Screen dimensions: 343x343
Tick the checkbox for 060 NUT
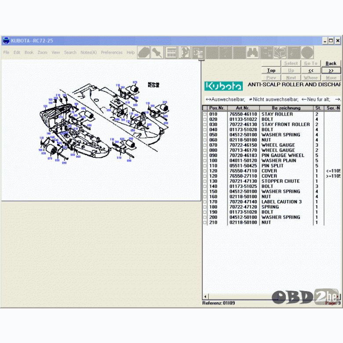[205, 140]
